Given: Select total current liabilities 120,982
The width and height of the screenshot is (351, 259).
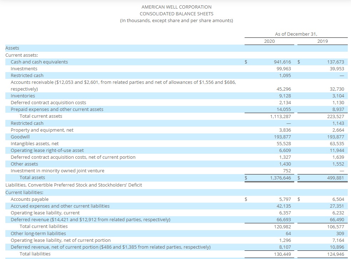Looking at the screenshot, I should 282,227.
